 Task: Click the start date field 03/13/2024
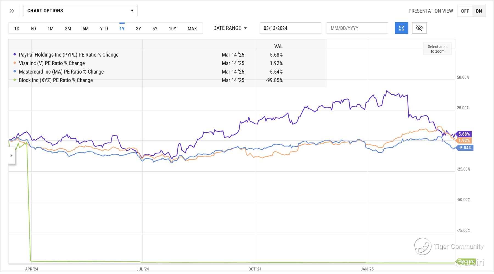tap(290, 28)
